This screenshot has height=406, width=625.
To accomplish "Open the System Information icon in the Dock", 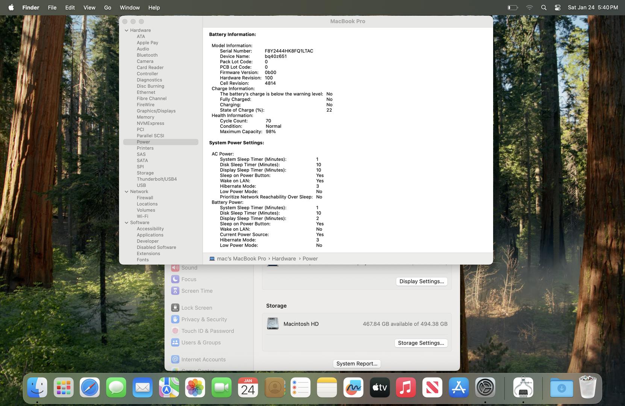I will (524, 388).
